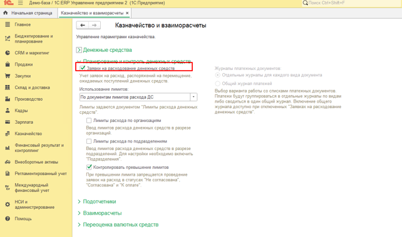Screen dimensions: 402x237
Task: Click the Внеоборотные активы icon
Action: [8, 162]
